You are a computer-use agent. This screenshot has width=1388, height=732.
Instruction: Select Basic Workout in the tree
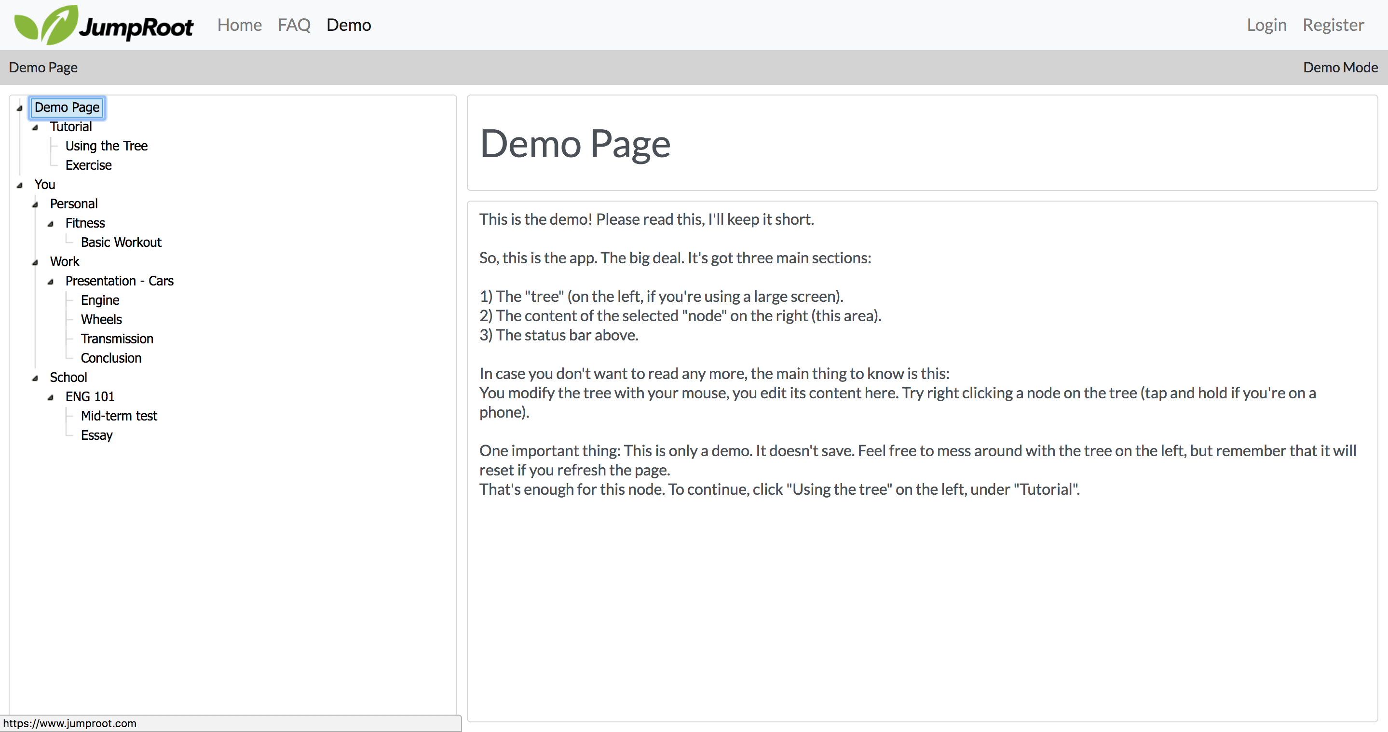121,243
